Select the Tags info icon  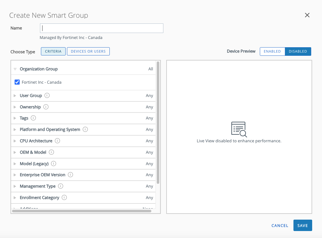pos(34,118)
